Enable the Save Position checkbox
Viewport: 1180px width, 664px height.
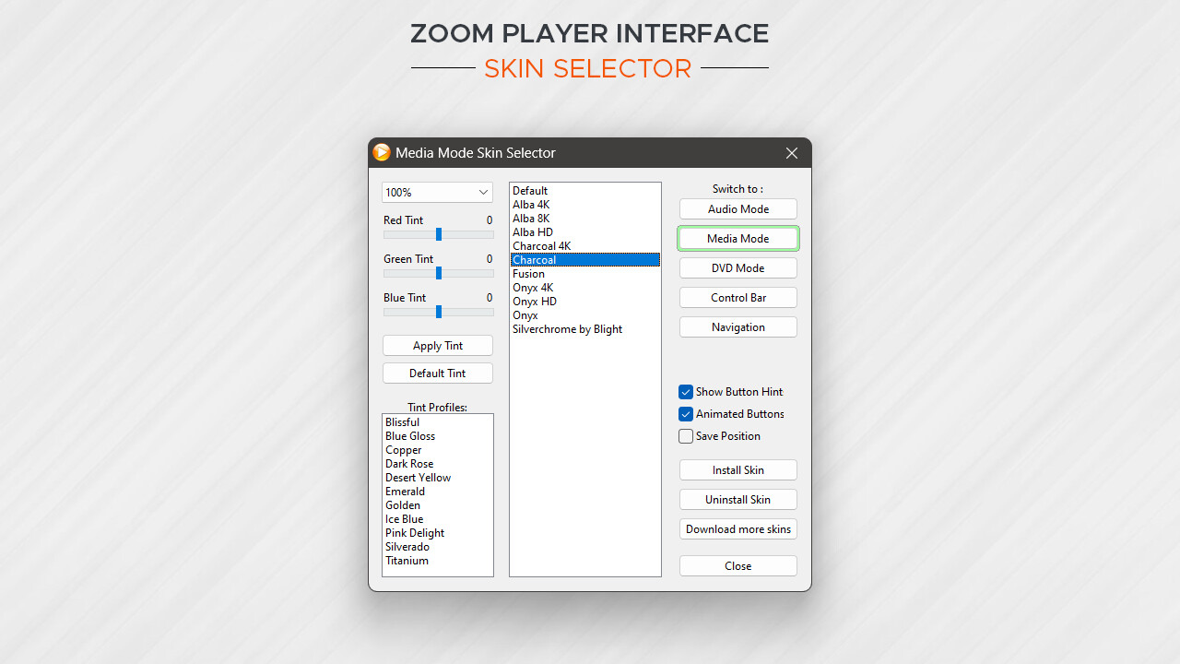[x=685, y=435]
